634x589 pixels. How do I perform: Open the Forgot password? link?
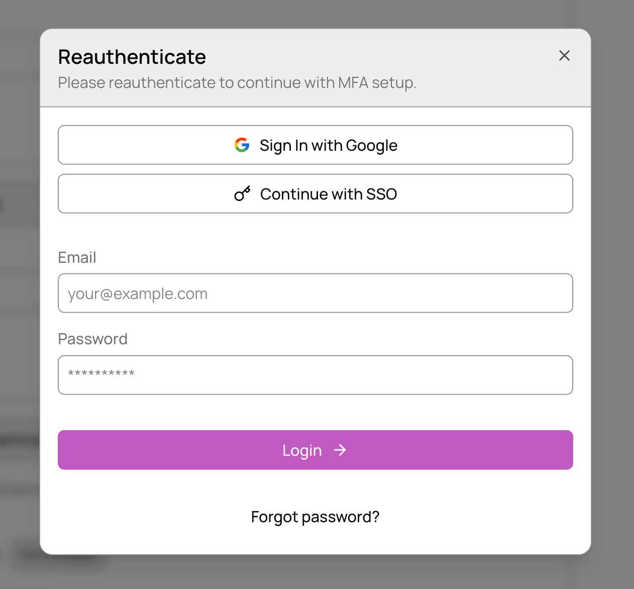315,517
